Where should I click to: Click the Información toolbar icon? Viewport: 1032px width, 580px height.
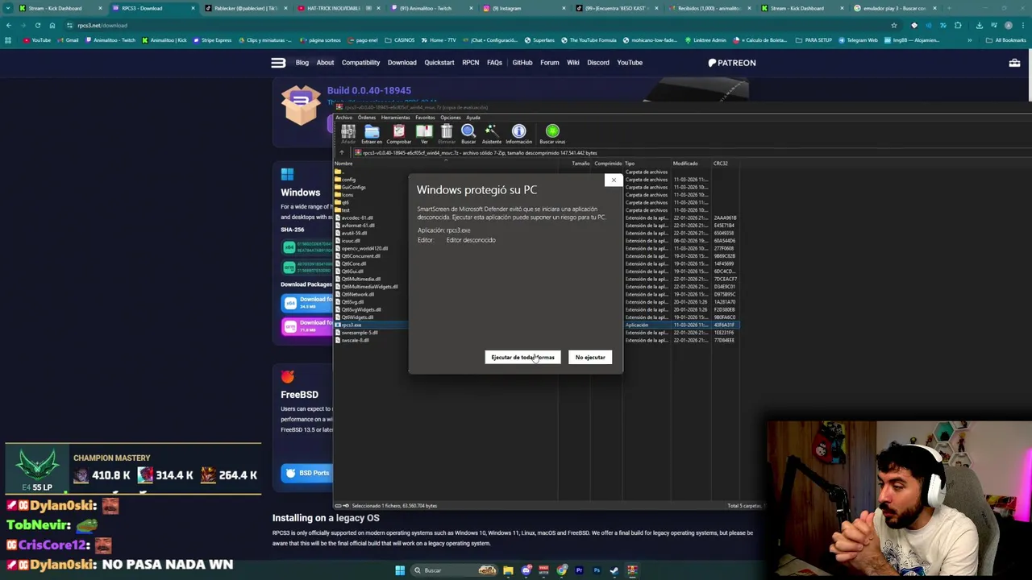click(x=518, y=132)
